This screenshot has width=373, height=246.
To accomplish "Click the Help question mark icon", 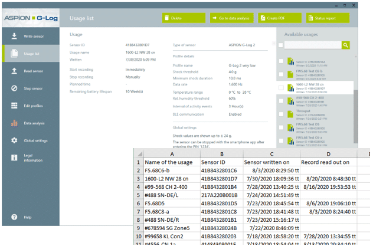I will click(x=14, y=217).
